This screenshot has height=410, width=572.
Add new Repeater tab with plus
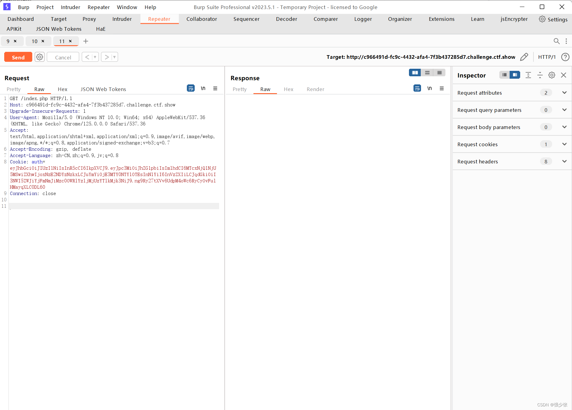86,41
